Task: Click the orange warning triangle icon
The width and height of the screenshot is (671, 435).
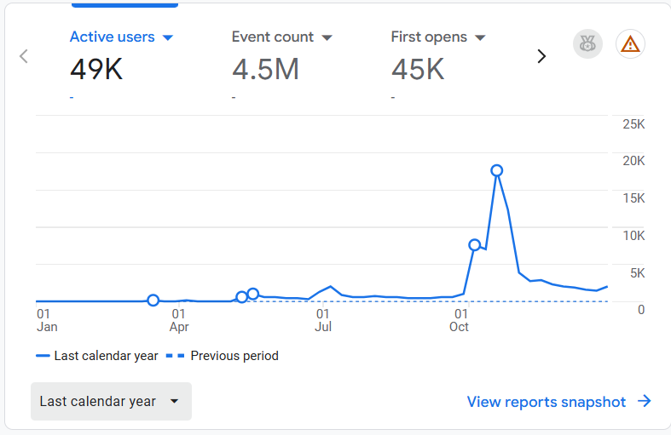Action: [630, 44]
